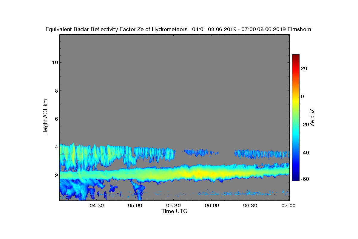Click the colorbar value -40
The width and height of the screenshot is (358, 239).
coord(304,153)
